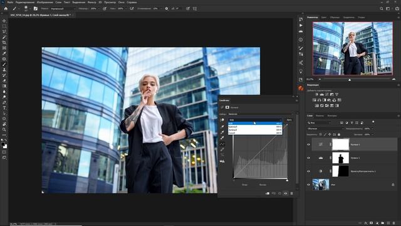Toggle lock all for the layer
Viewport: 401px width, 226px height.
click(x=339, y=134)
